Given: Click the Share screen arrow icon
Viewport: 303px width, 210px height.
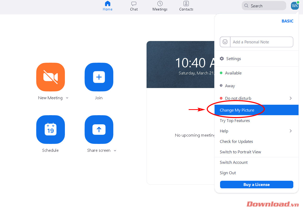Looking at the screenshot, I should [99, 130].
